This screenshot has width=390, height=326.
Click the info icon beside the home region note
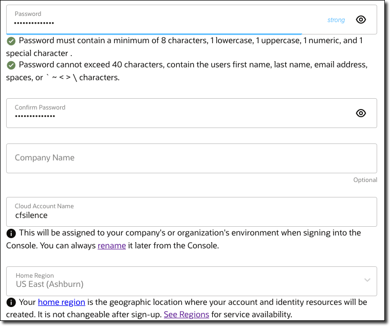11,302
